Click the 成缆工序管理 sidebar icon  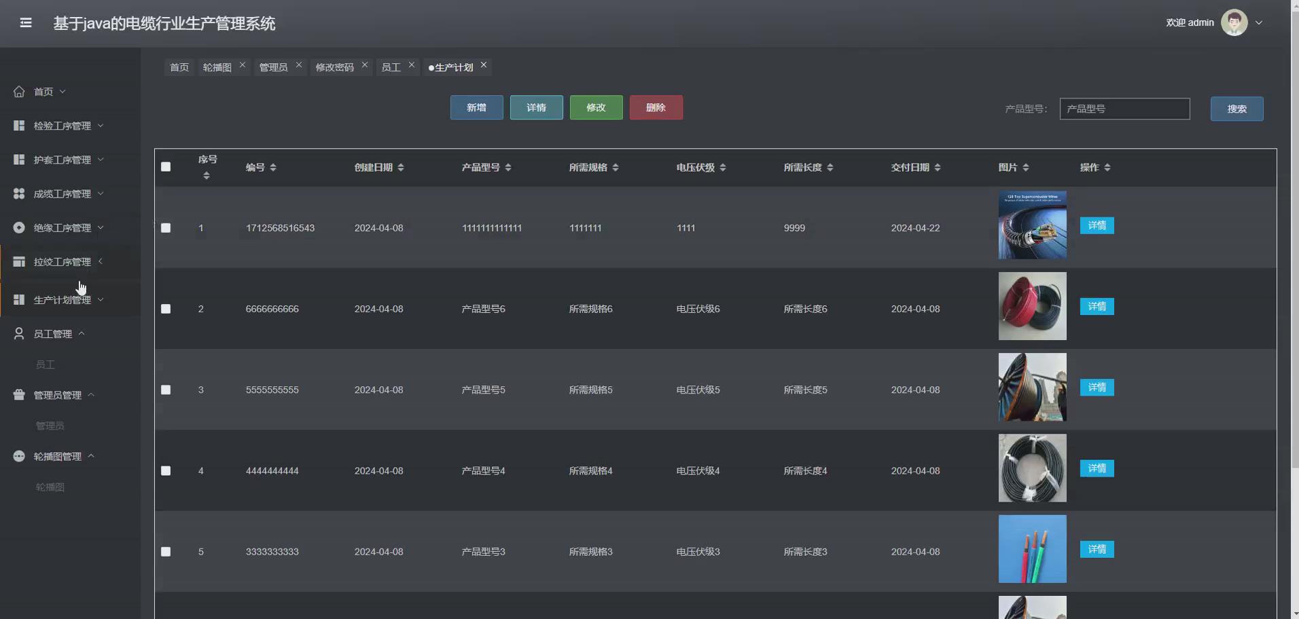click(x=19, y=193)
